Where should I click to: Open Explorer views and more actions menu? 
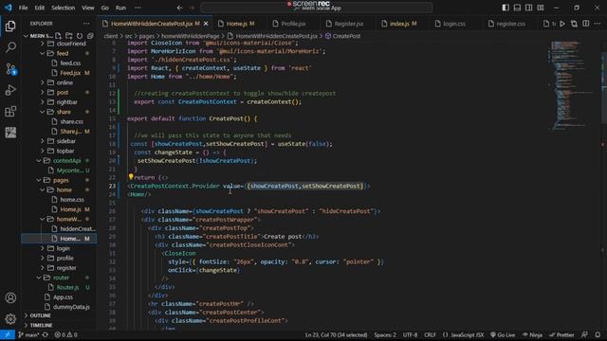coord(86,24)
